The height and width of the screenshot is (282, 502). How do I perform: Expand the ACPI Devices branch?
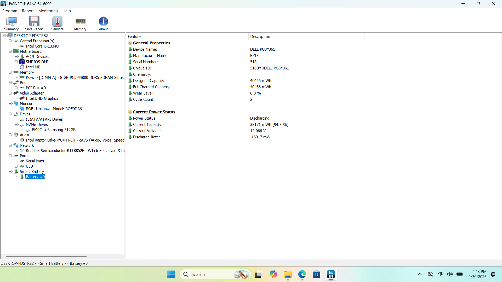(16, 57)
